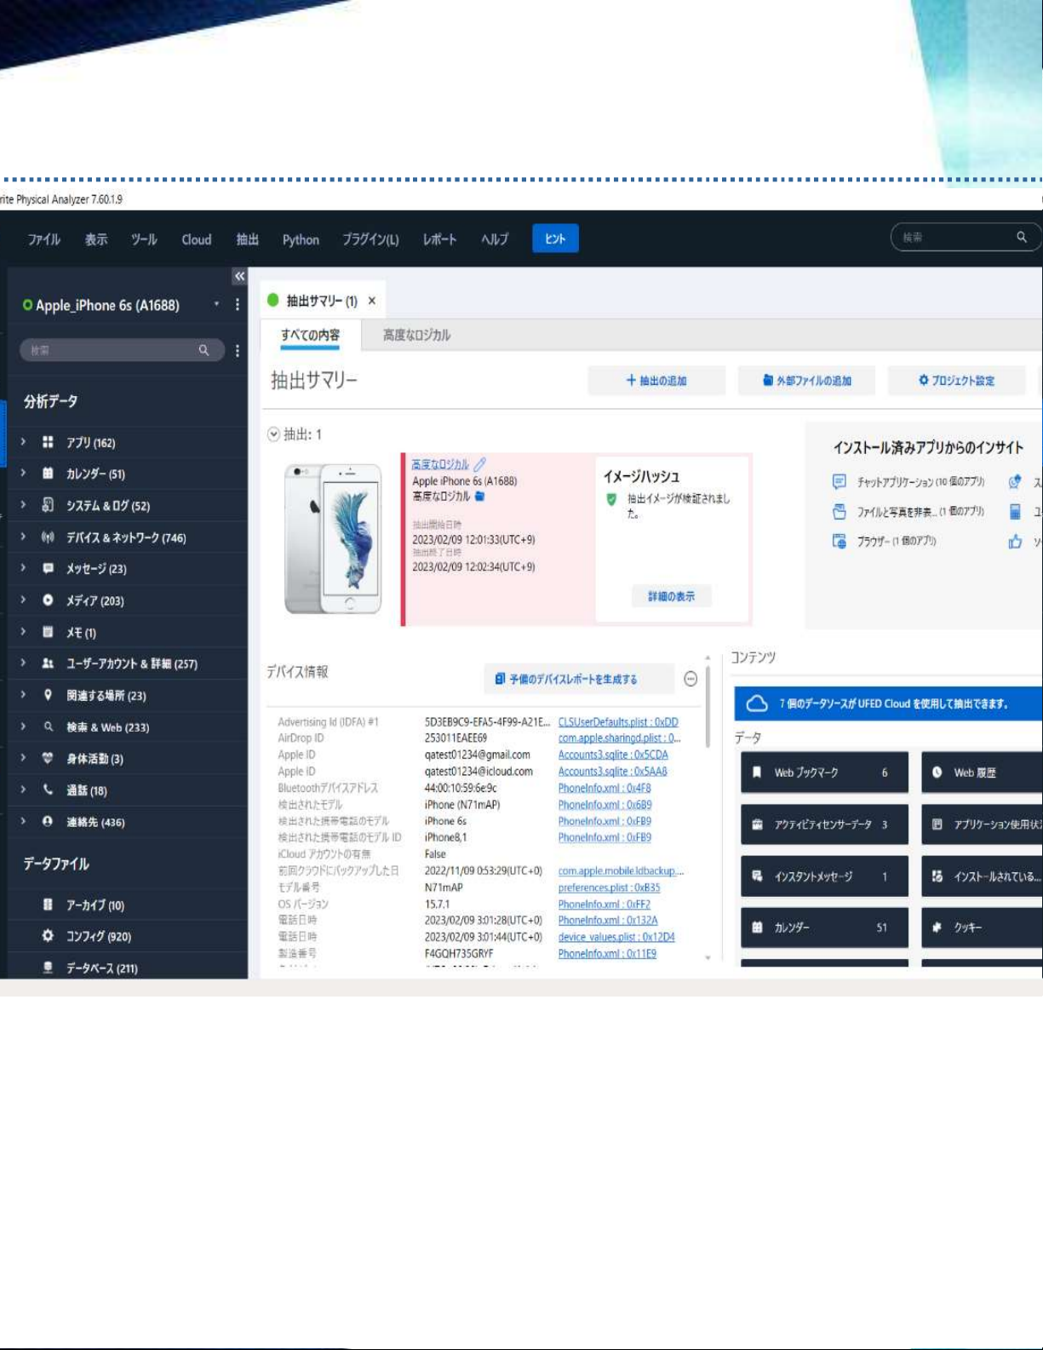This screenshot has width=1043, height=1350.
Task: Open the Accounts3.sqlite : 0x5CDA link
Action: [613, 755]
